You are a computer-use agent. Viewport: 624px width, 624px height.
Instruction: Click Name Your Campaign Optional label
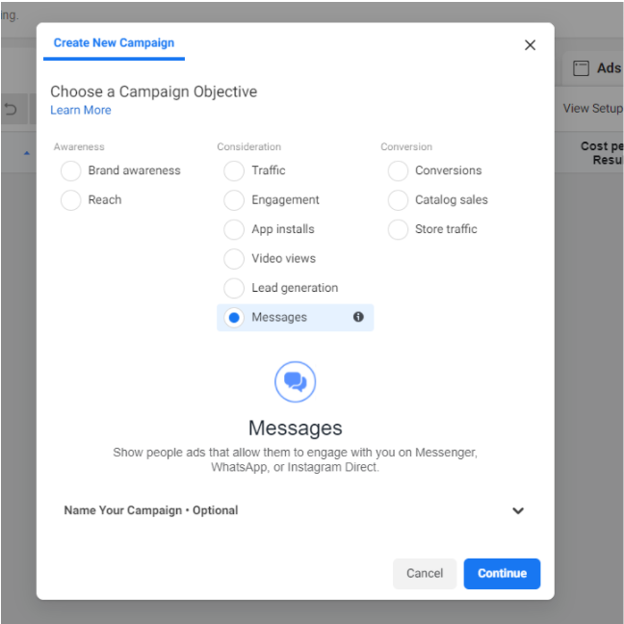[151, 510]
